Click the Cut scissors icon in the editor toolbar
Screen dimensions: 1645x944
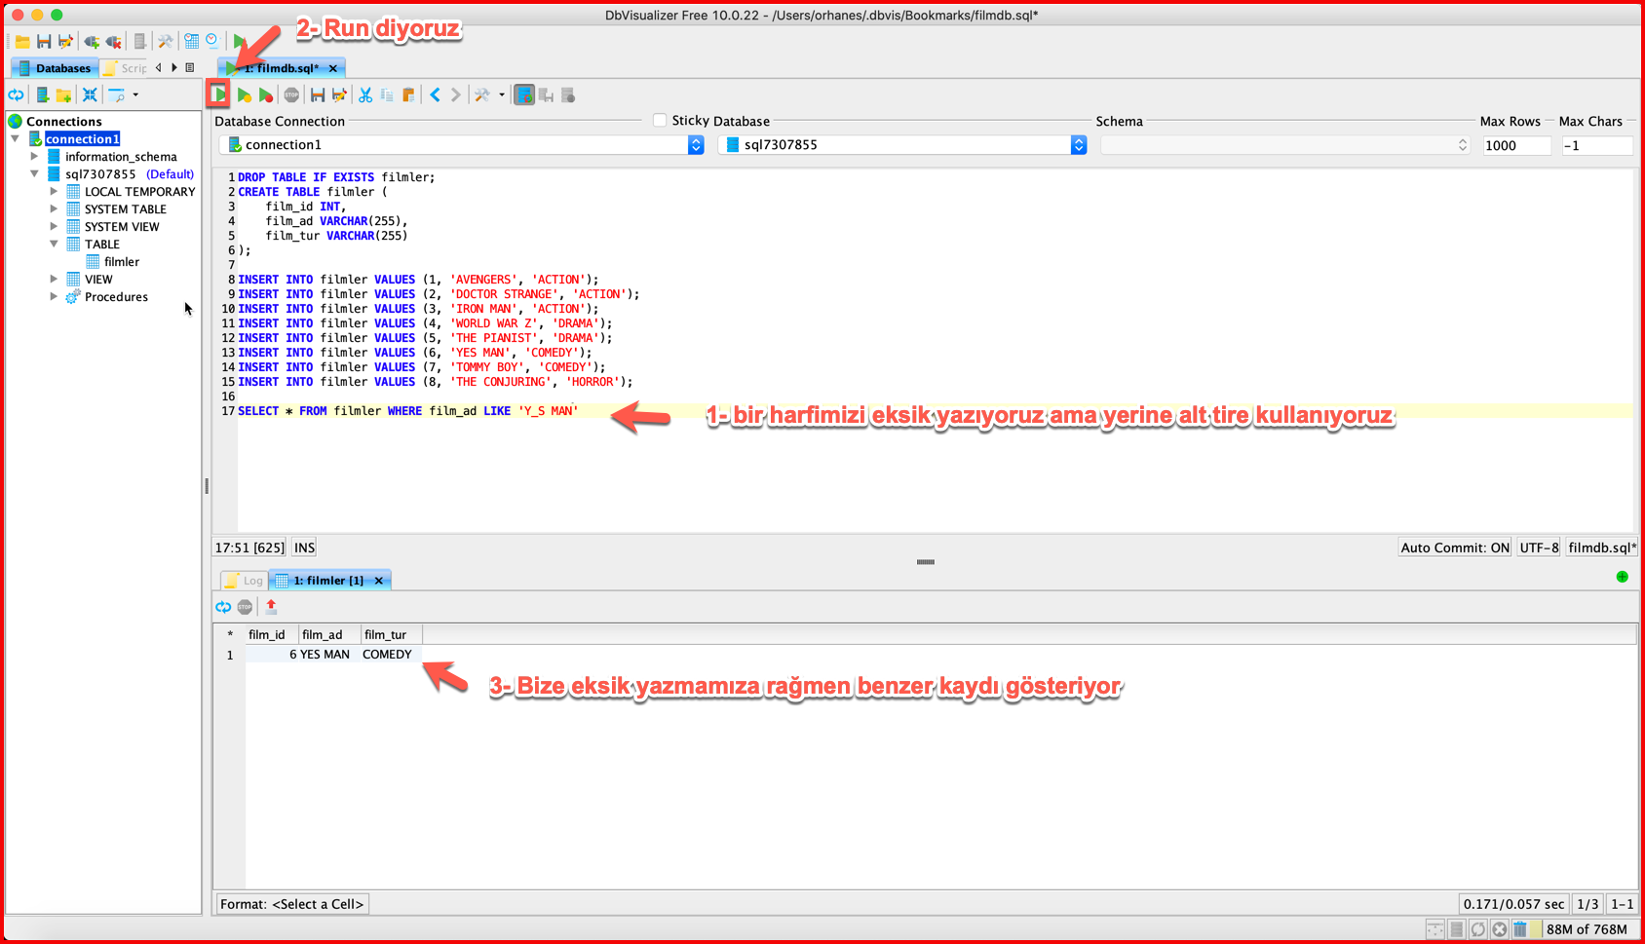click(365, 95)
